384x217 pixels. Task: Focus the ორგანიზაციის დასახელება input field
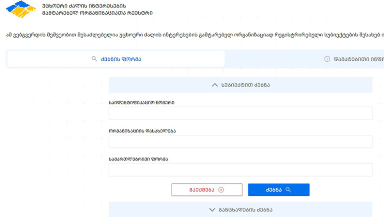[240, 141]
